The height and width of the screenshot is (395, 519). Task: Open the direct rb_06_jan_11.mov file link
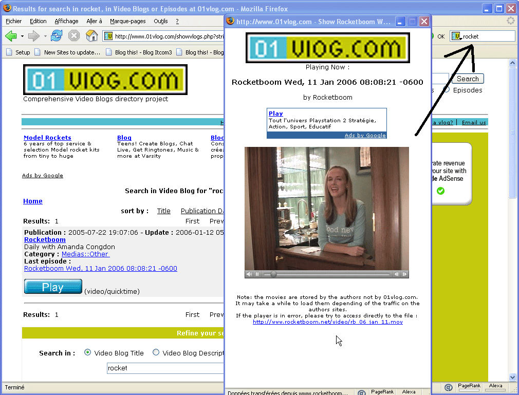click(x=328, y=322)
